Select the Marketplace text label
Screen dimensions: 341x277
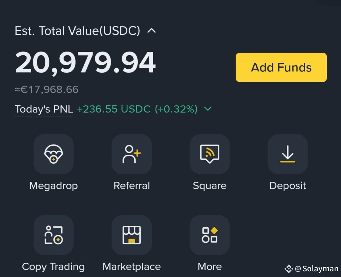pyautogui.click(x=131, y=267)
